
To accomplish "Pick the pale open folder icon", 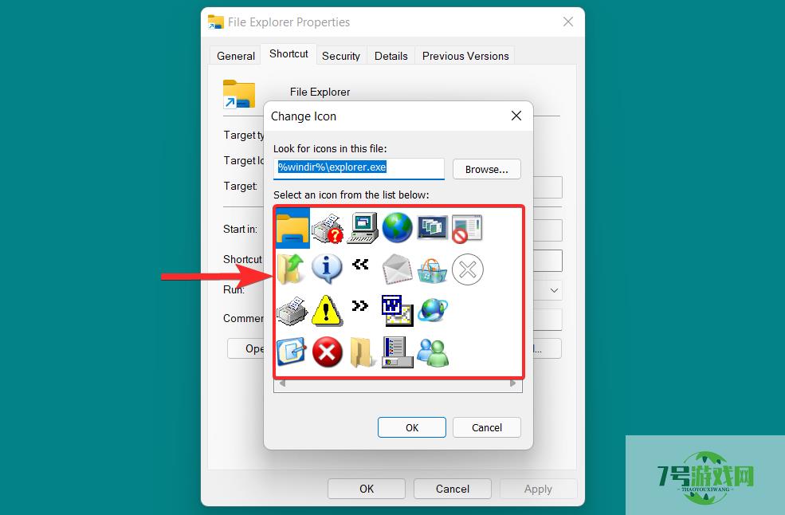I will pos(363,352).
